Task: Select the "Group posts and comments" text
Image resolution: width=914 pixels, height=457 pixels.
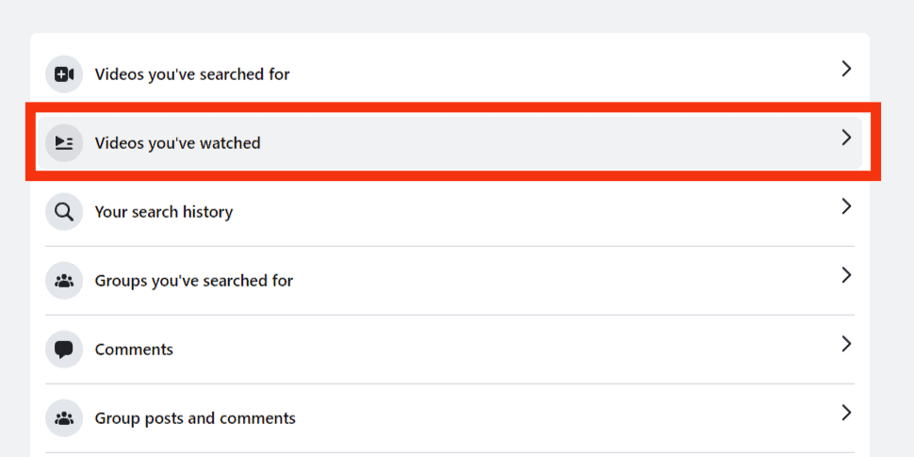Action: (195, 418)
